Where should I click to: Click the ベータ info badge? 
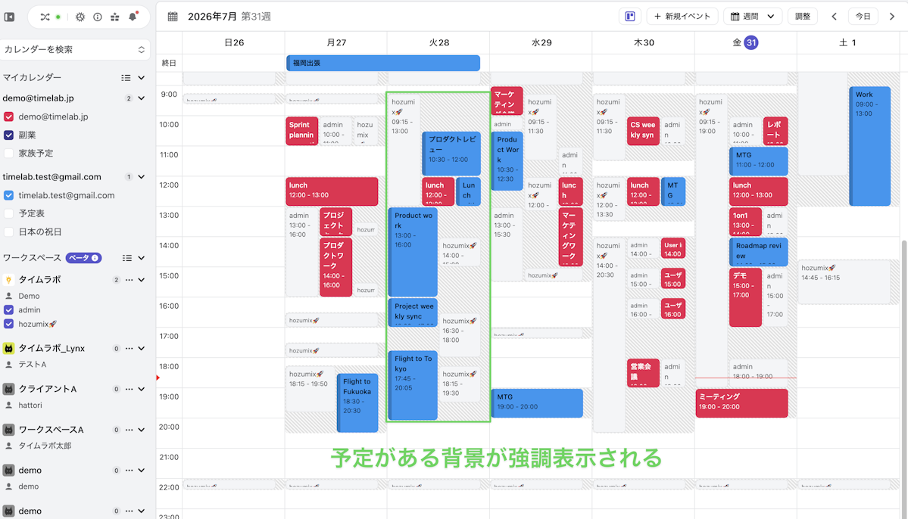click(83, 258)
